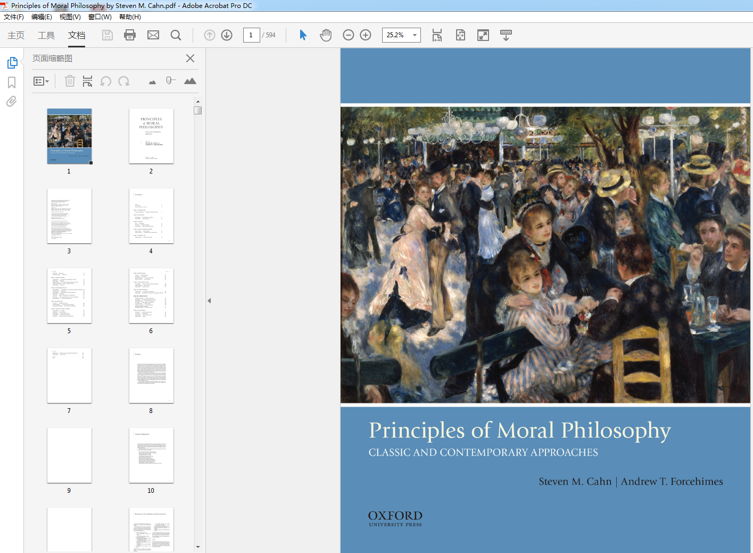Click subtitle 'CLASSIC AND CONTEMPORARY APPROACHES'
753x553 pixels.
coord(483,452)
